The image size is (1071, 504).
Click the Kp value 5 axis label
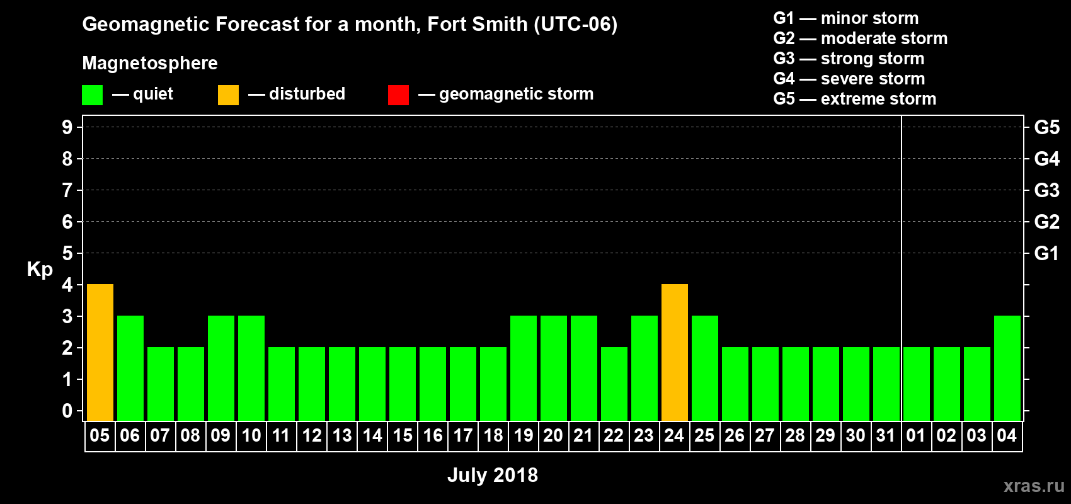[x=67, y=253]
